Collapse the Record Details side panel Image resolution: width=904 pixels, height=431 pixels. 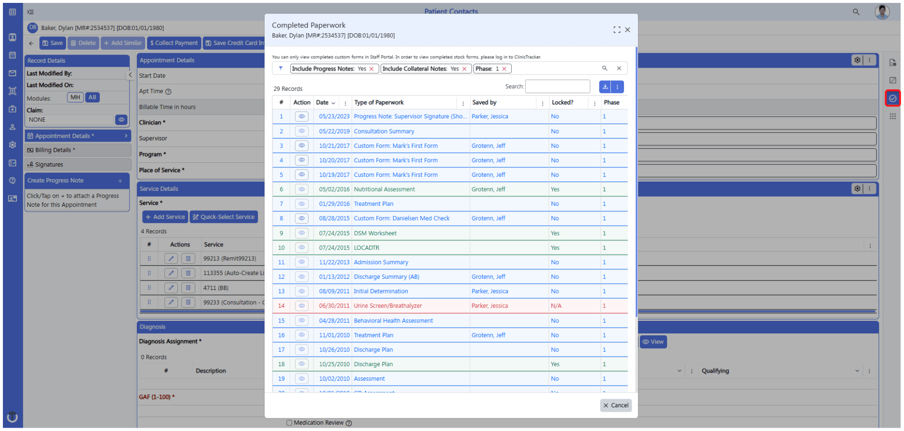pyautogui.click(x=130, y=75)
